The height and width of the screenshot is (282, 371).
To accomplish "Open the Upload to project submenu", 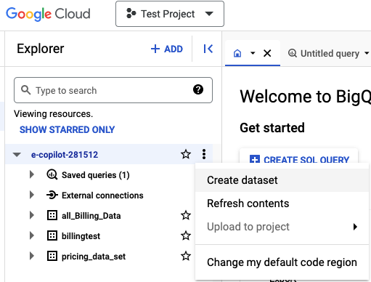I will click(282, 227).
